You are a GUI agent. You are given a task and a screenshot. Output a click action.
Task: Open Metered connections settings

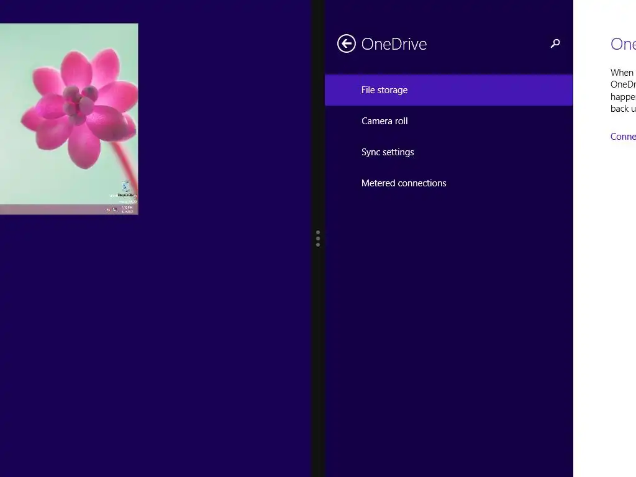[448, 183]
